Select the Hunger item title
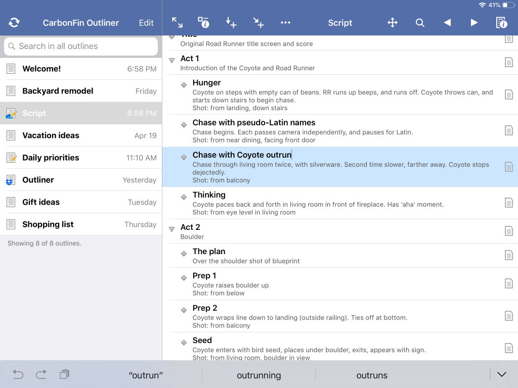 206,82
